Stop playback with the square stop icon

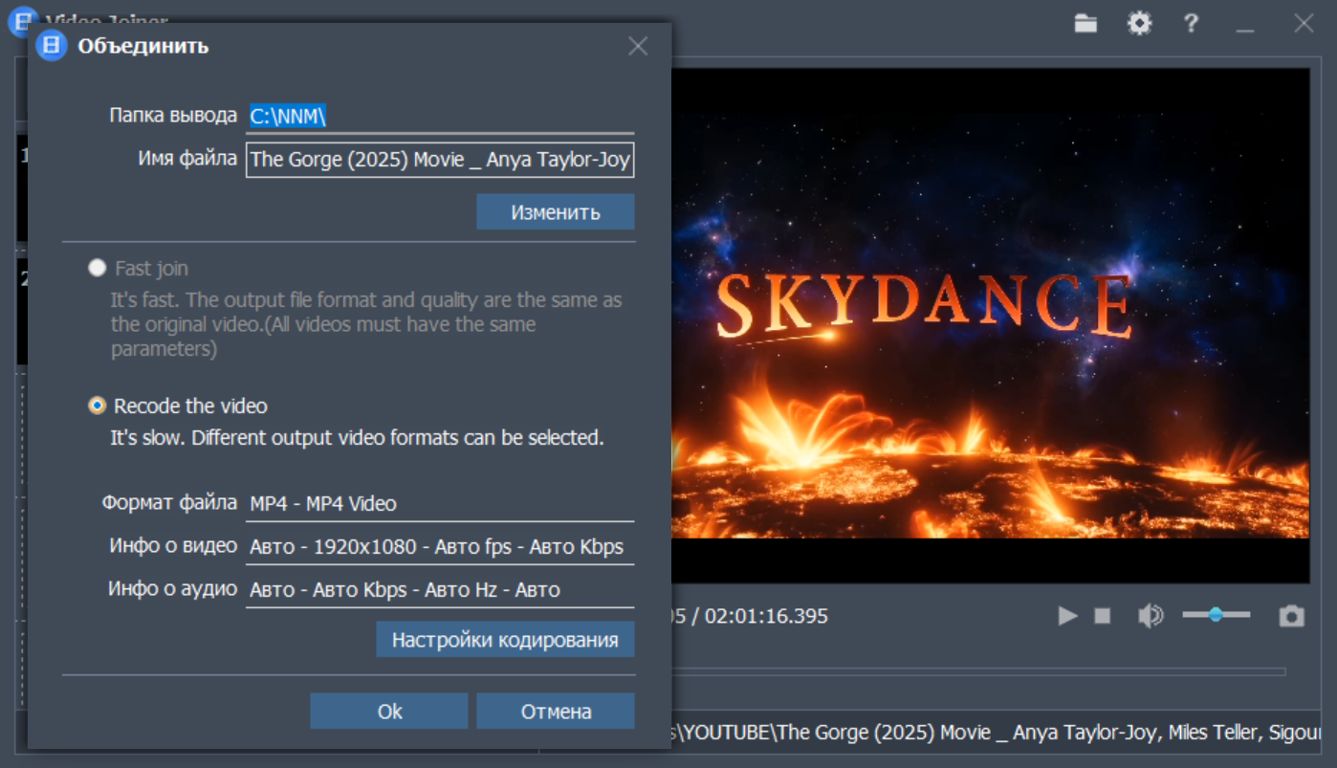point(1103,617)
